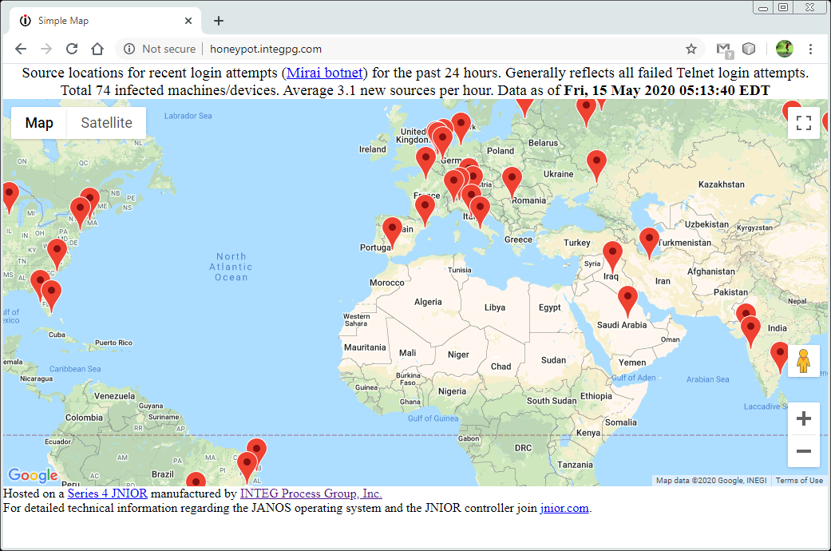View site information for Not secure warning
Screen dimensions: 831x551
pyautogui.click(x=160, y=50)
